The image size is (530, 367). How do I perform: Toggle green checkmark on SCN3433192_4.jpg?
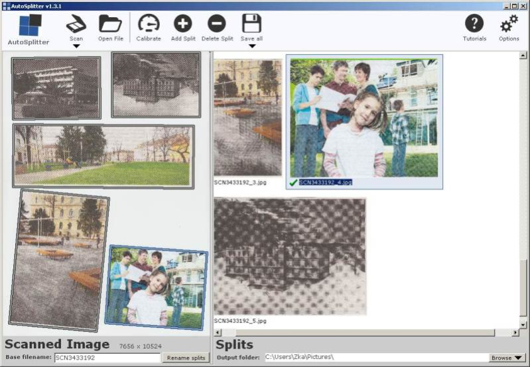coord(293,182)
